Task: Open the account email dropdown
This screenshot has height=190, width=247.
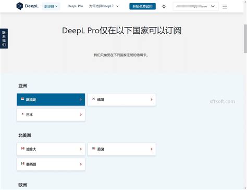Action: (x=195, y=6)
